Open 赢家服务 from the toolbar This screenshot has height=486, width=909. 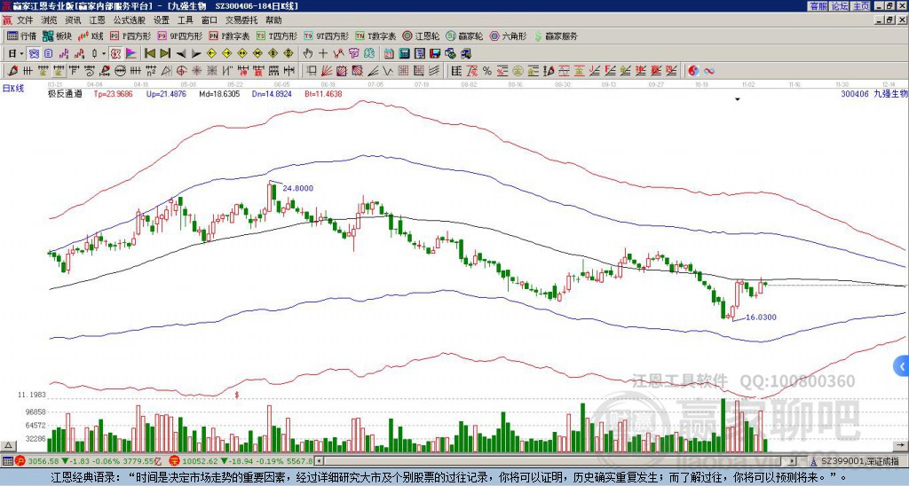(x=556, y=35)
